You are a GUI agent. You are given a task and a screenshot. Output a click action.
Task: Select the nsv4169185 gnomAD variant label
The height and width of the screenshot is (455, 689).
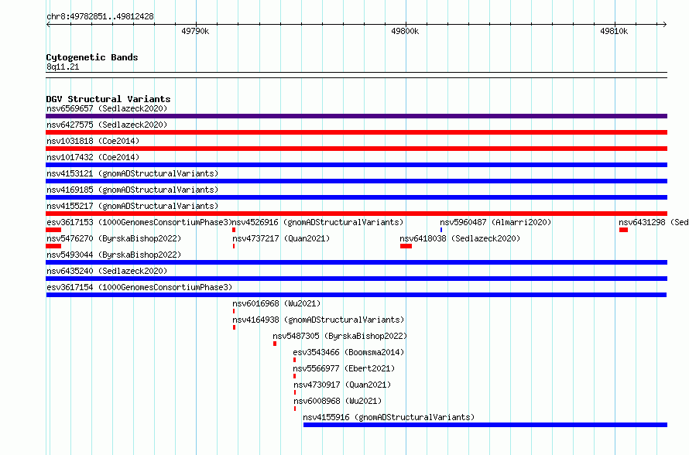click(x=132, y=190)
